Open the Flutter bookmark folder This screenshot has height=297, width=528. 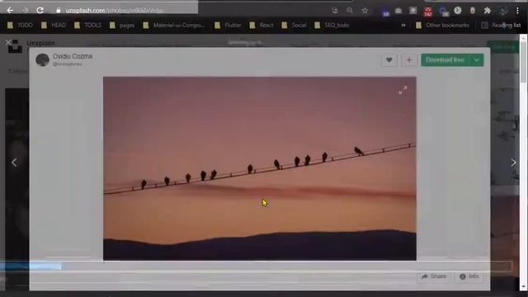coord(228,26)
